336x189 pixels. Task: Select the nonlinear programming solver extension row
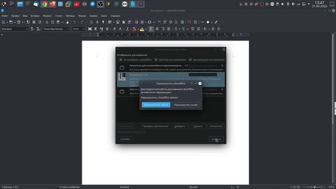click(171, 68)
